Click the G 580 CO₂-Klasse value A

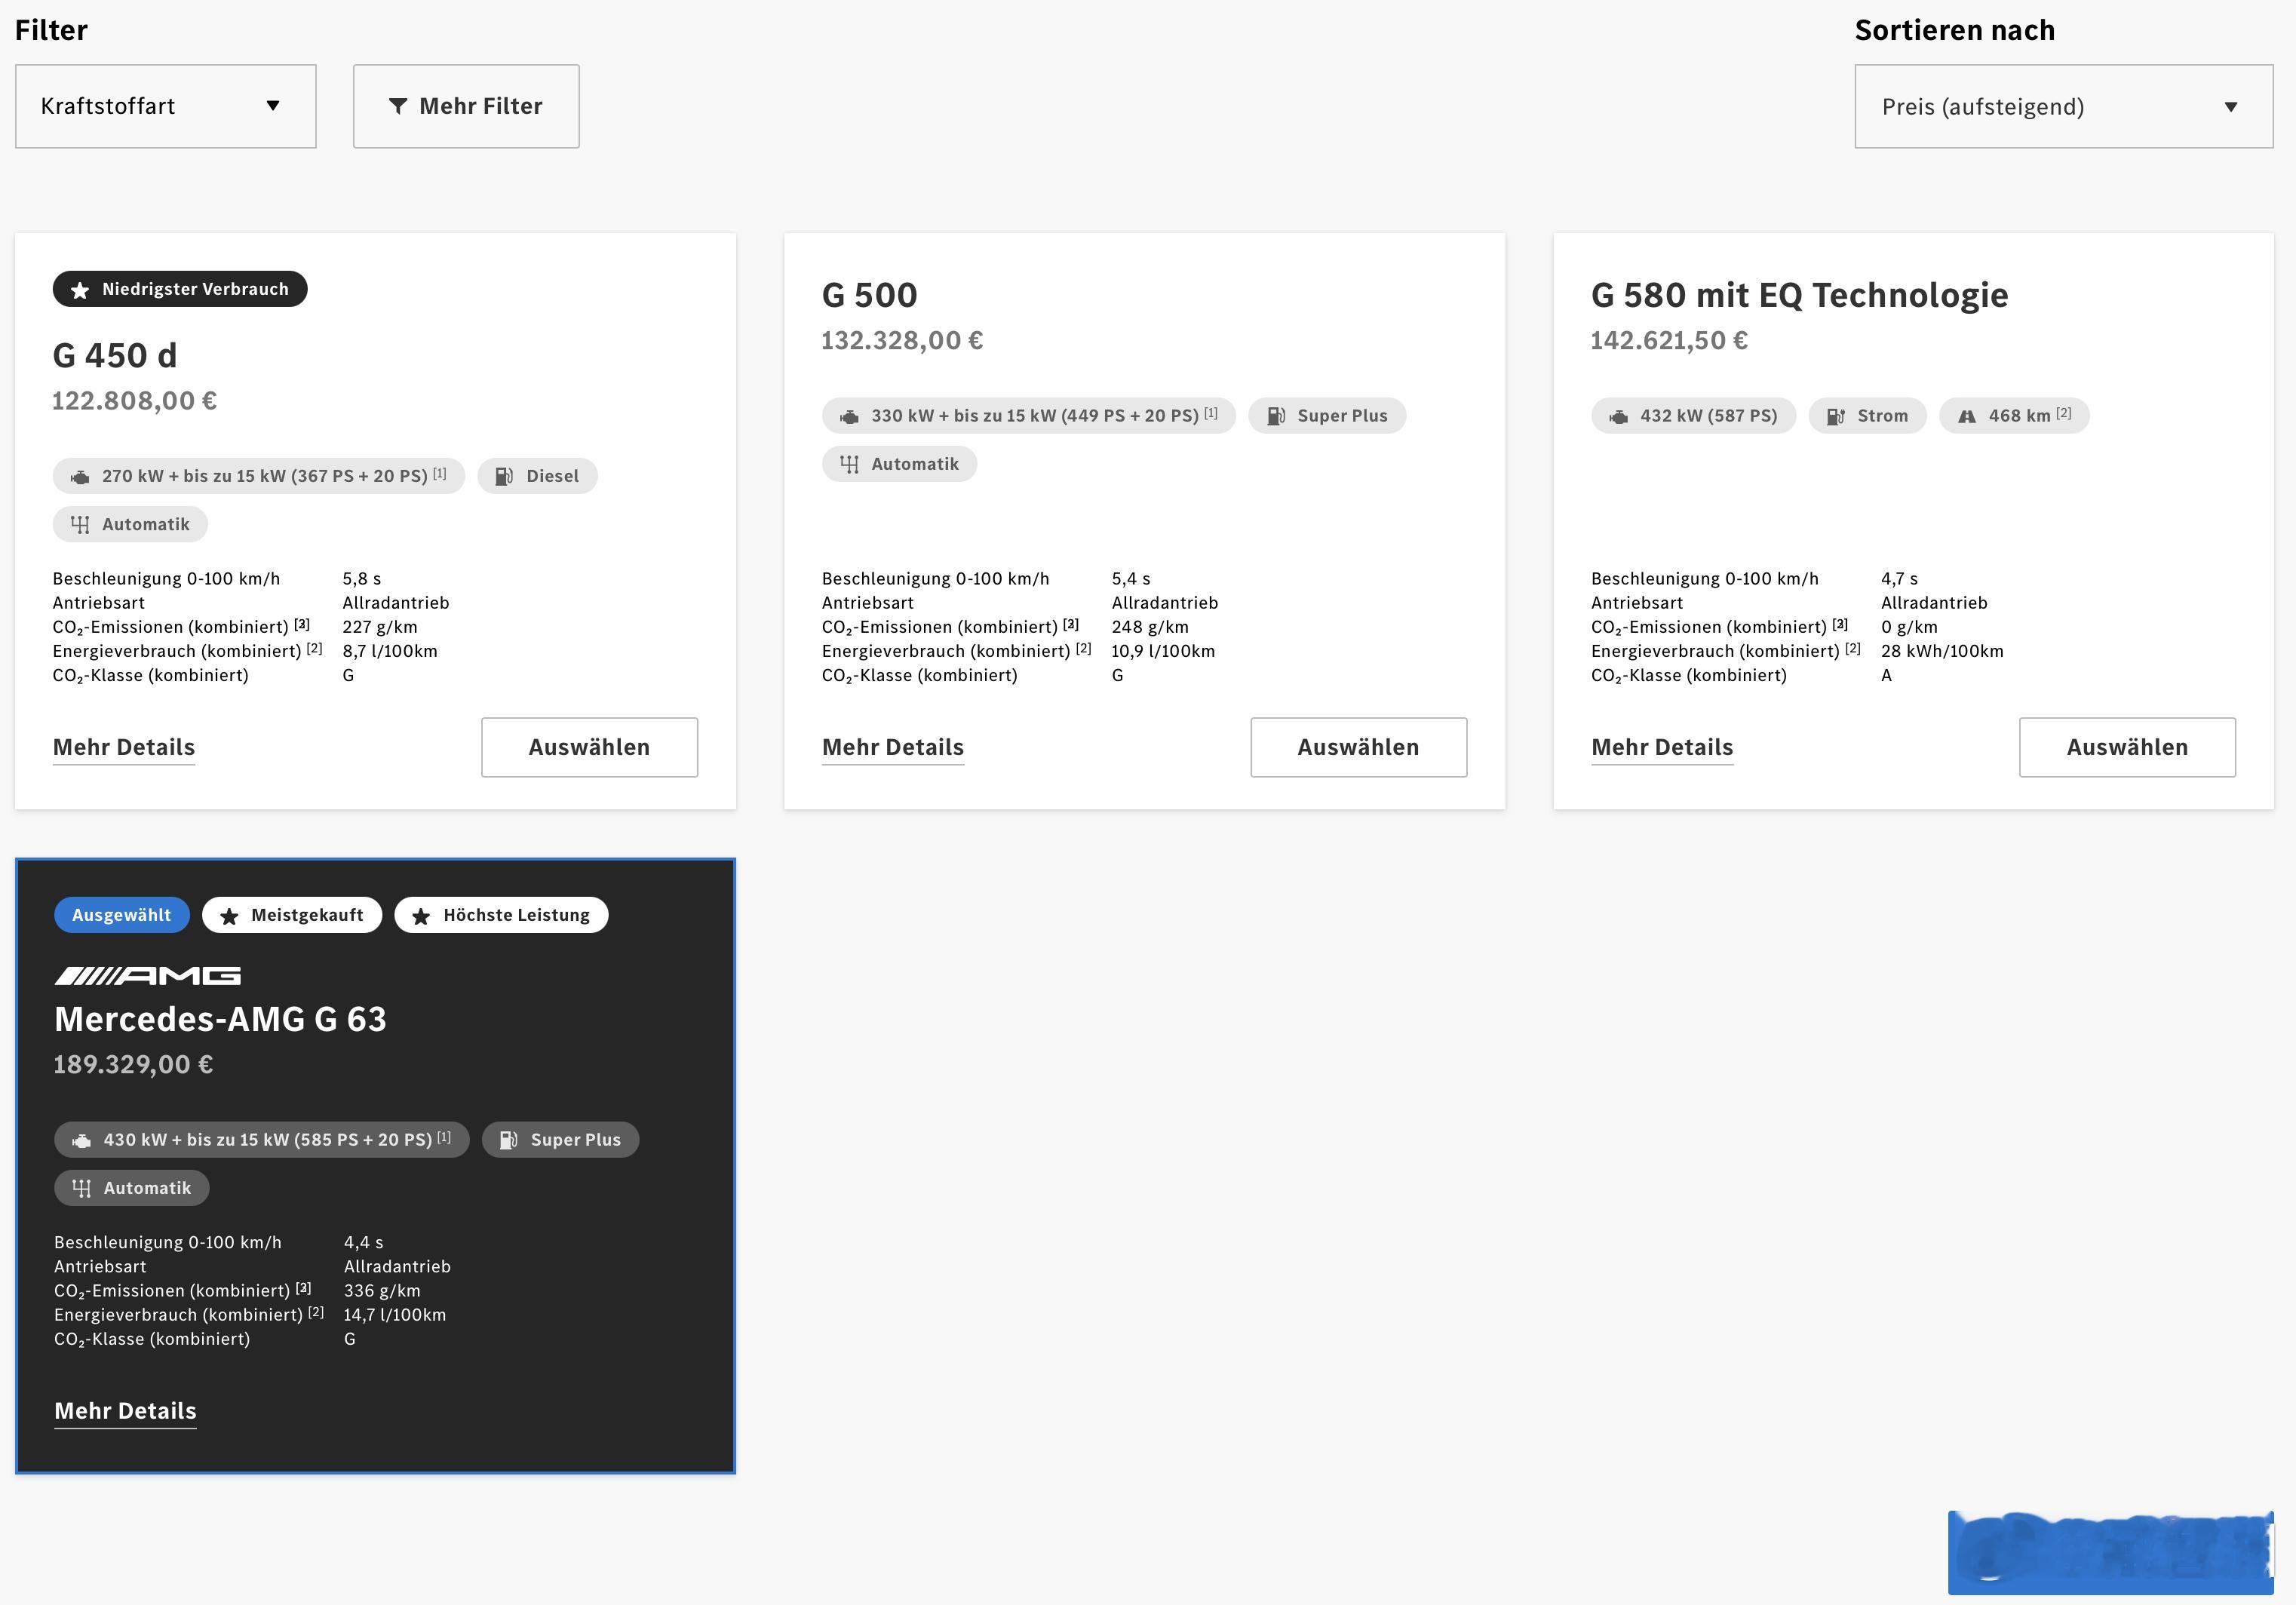(1886, 675)
